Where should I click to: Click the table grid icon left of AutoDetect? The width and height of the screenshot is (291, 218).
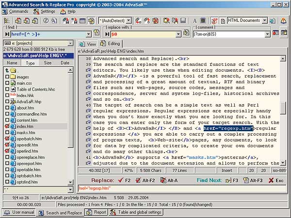point(82,20)
